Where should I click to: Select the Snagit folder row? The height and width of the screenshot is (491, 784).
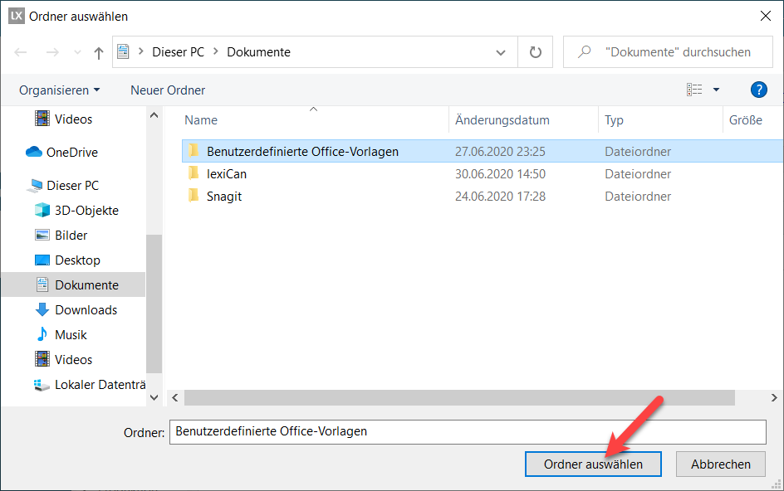pyautogui.click(x=224, y=197)
